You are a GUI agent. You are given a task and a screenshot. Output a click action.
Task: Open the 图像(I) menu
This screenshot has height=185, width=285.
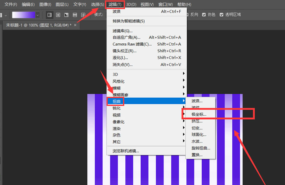pyautogui.click(x=45, y=4)
